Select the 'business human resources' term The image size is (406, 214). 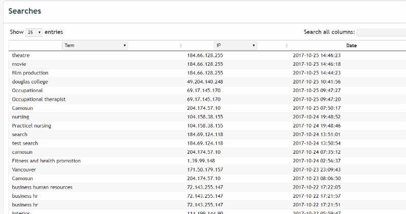(42, 187)
